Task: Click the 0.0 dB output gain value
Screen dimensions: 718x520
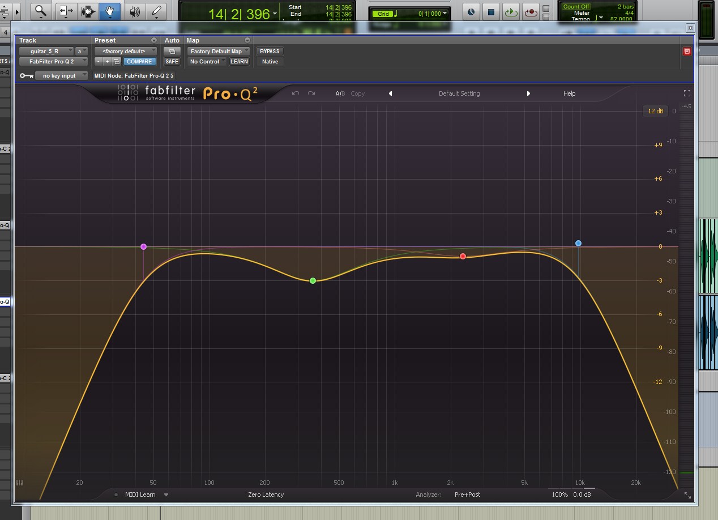Action: (582, 495)
